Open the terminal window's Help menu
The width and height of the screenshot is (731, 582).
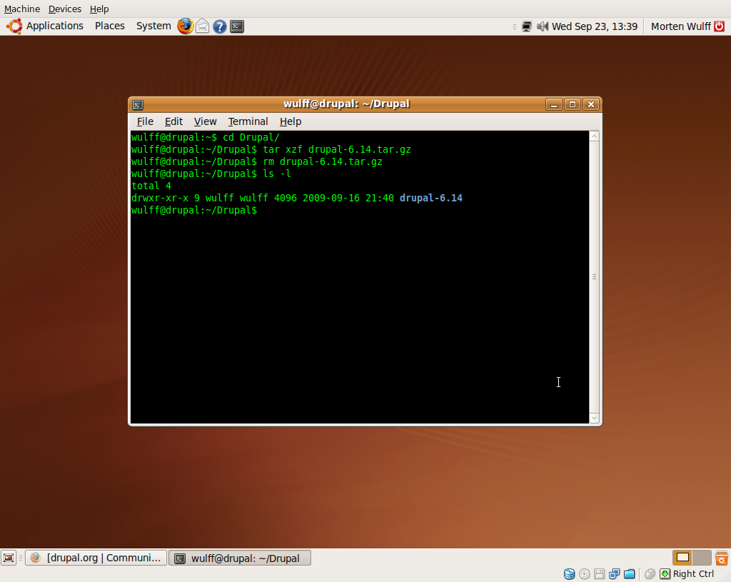pos(291,121)
